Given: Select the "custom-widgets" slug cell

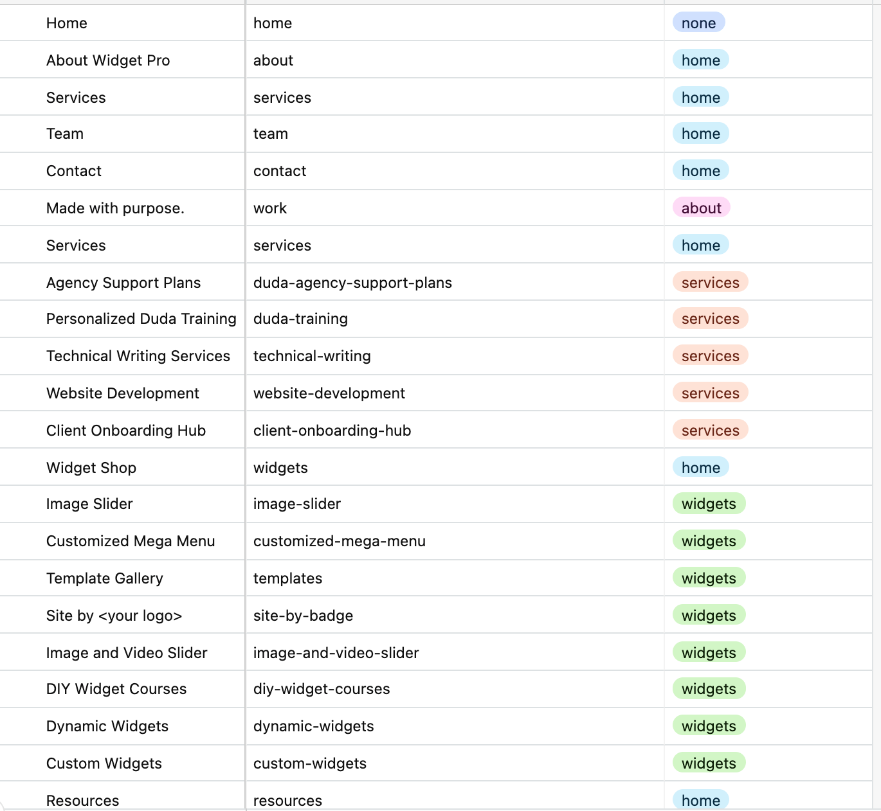Looking at the screenshot, I should point(310,763).
